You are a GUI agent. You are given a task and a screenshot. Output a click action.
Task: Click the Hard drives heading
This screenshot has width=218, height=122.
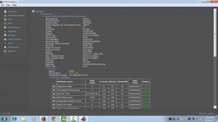(47, 14)
